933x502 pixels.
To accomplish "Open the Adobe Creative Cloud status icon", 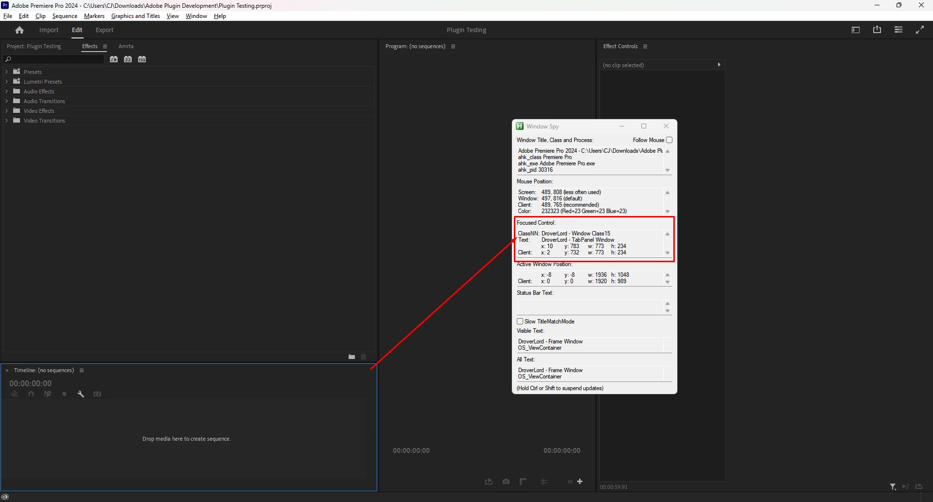I will (5, 497).
